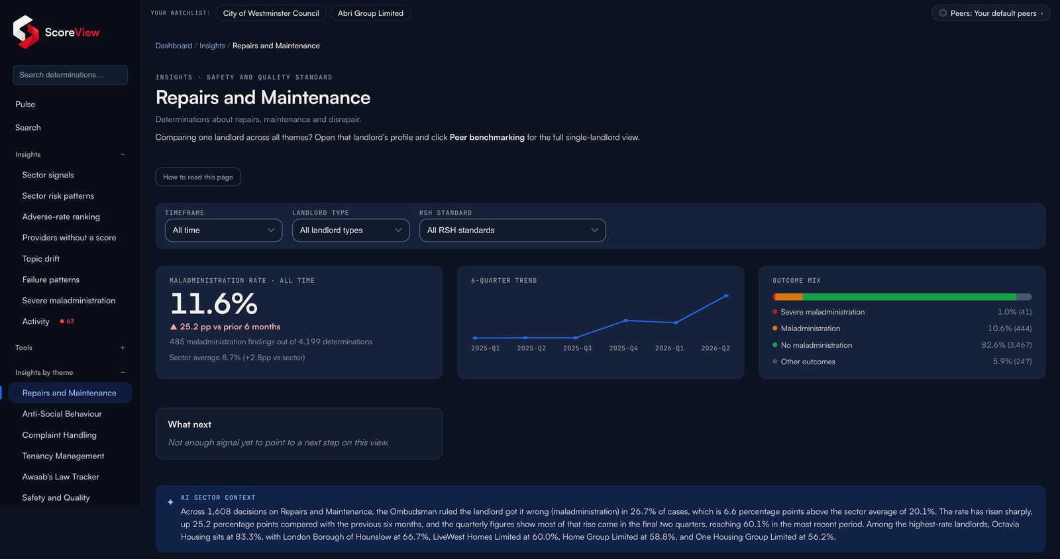Viewport: 1060px width, 559px height.
Task: Open Awaab's Law Tracker
Action: click(x=60, y=477)
